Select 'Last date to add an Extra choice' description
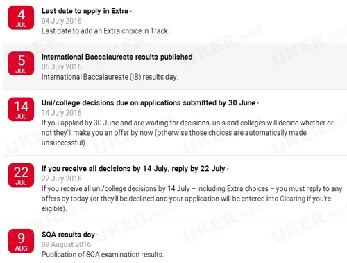 pyautogui.click(x=105, y=31)
